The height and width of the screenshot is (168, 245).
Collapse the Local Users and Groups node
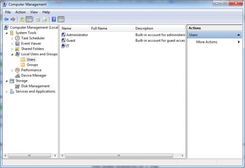pyautogui.click(x=12, y=54)
